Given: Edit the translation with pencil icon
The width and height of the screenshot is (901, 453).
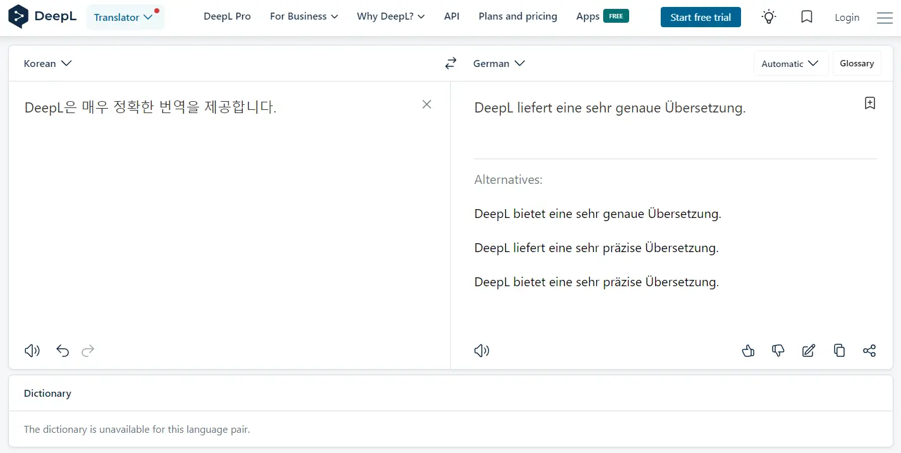Looking at the screenshot, I should coord(809,351).
